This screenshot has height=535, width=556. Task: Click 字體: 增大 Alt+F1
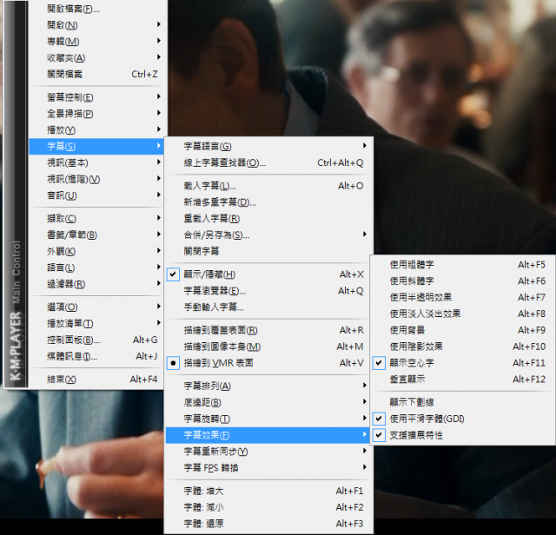[268, 491]
